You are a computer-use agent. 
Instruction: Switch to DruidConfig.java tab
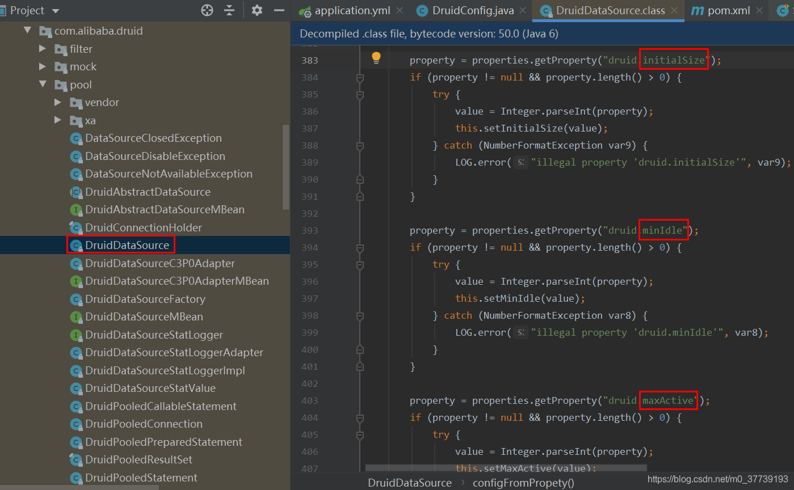click(473, 11)
